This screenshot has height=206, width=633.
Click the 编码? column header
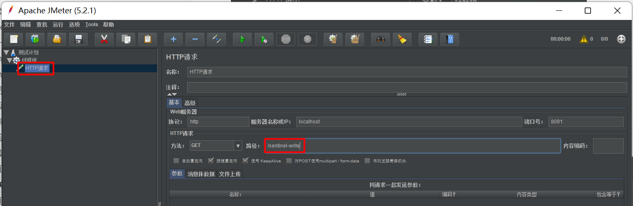pyautogui.click(x=449, y=194)
